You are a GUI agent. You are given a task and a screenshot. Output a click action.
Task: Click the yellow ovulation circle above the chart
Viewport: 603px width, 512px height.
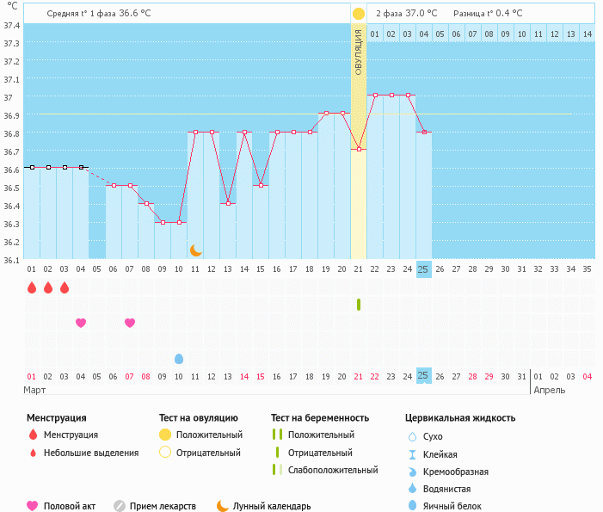coord(358,14)
